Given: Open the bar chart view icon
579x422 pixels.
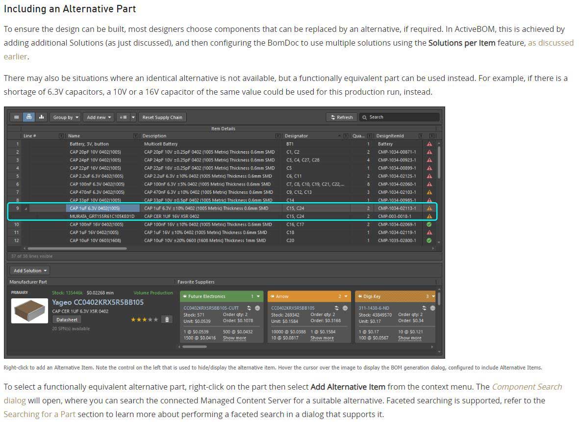Looking at the screenshot, I should click(41, 117).
